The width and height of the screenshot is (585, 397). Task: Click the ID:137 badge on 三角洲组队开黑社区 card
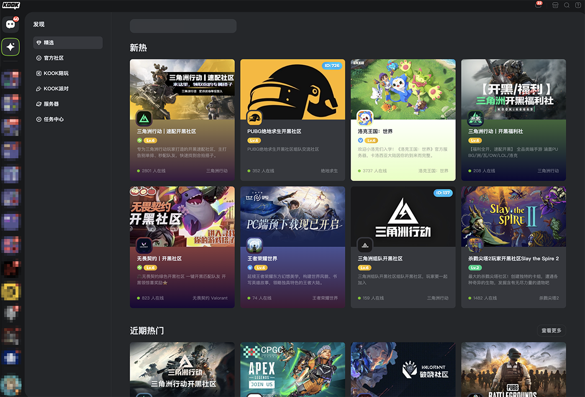coord(442,193)
